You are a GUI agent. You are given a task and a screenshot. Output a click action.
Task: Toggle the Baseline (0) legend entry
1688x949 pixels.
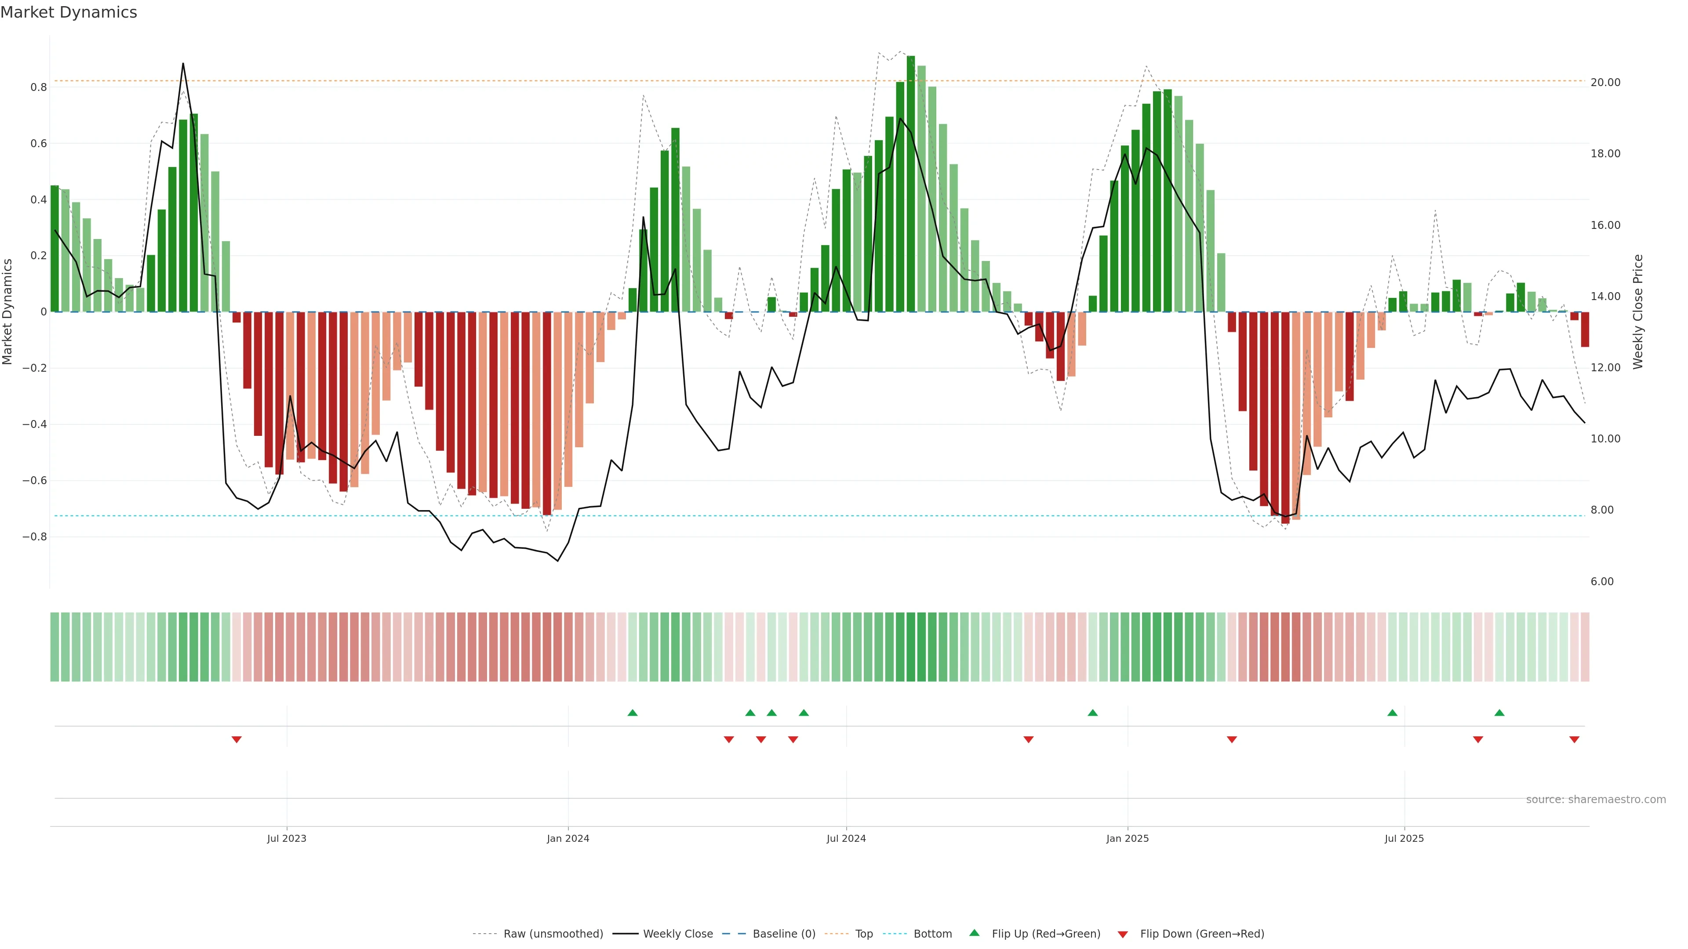(784, 934)
